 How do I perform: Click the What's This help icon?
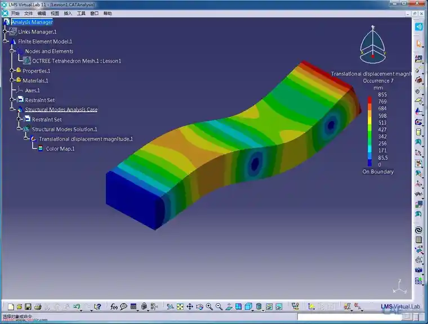coord(97,307)
